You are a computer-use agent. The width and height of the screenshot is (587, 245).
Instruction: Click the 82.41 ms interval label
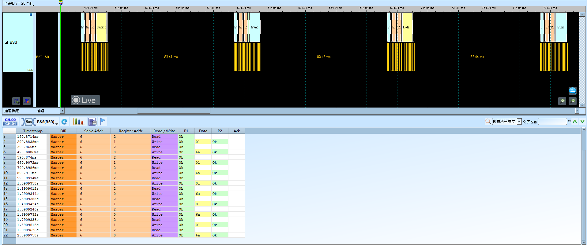(171, 57)
